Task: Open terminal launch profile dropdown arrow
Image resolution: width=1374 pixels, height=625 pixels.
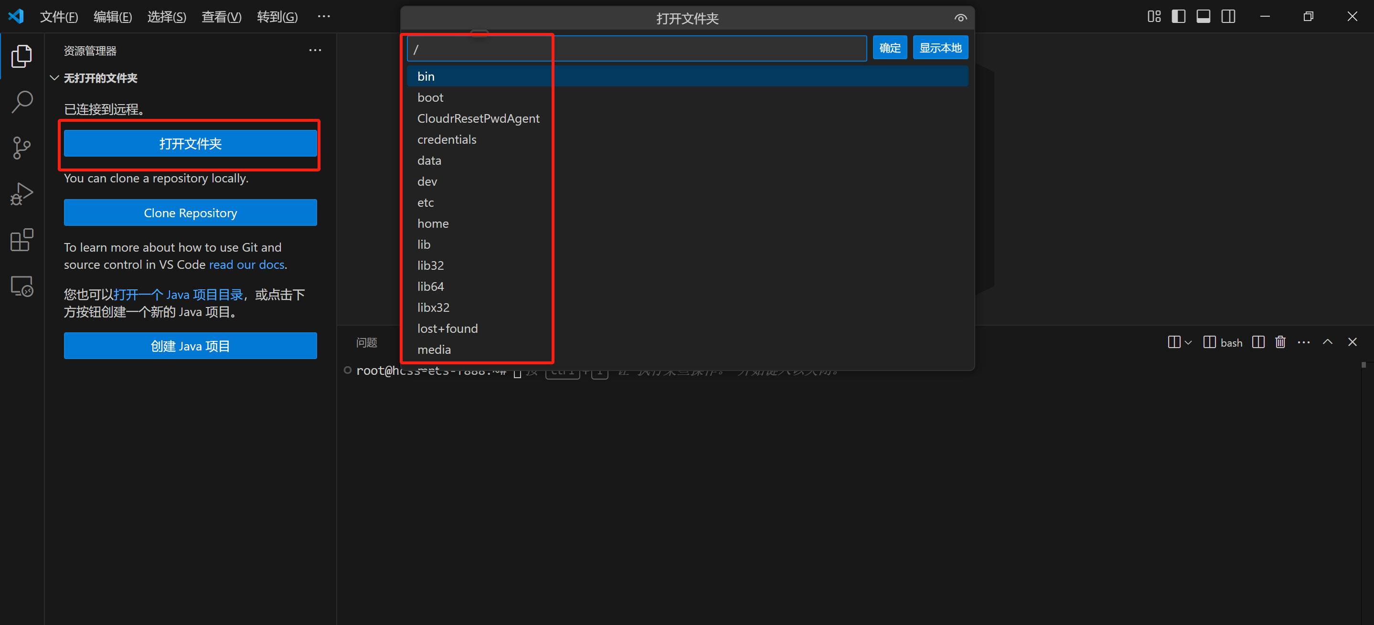Action: (1188, 343)
